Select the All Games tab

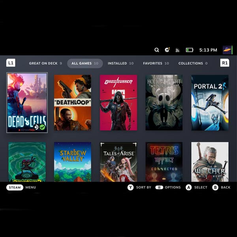pos(85,63)
